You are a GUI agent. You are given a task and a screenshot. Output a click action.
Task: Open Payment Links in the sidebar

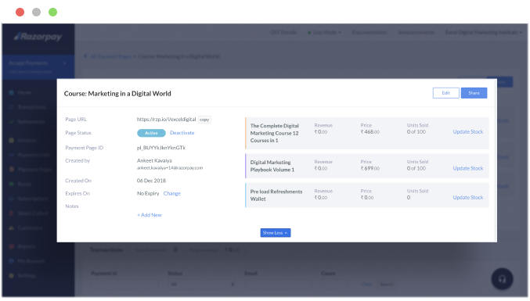point(34,155)
